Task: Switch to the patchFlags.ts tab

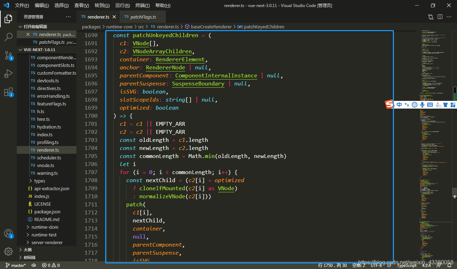Action: (143, 17)
